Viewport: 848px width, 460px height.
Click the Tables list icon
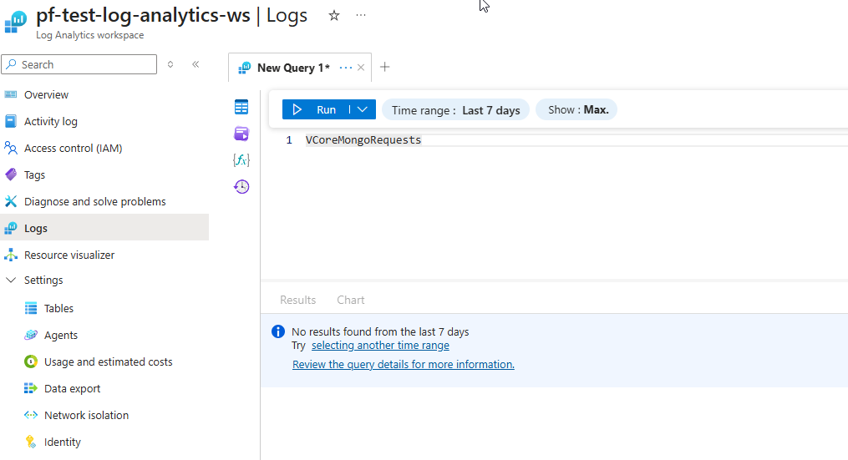pos(31,308)
